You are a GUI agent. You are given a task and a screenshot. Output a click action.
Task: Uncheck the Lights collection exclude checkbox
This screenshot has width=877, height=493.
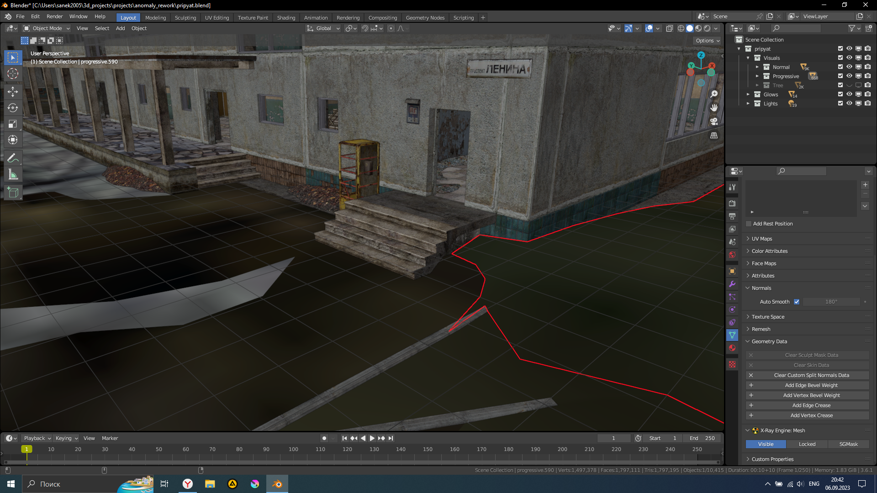tap(840, 104)
